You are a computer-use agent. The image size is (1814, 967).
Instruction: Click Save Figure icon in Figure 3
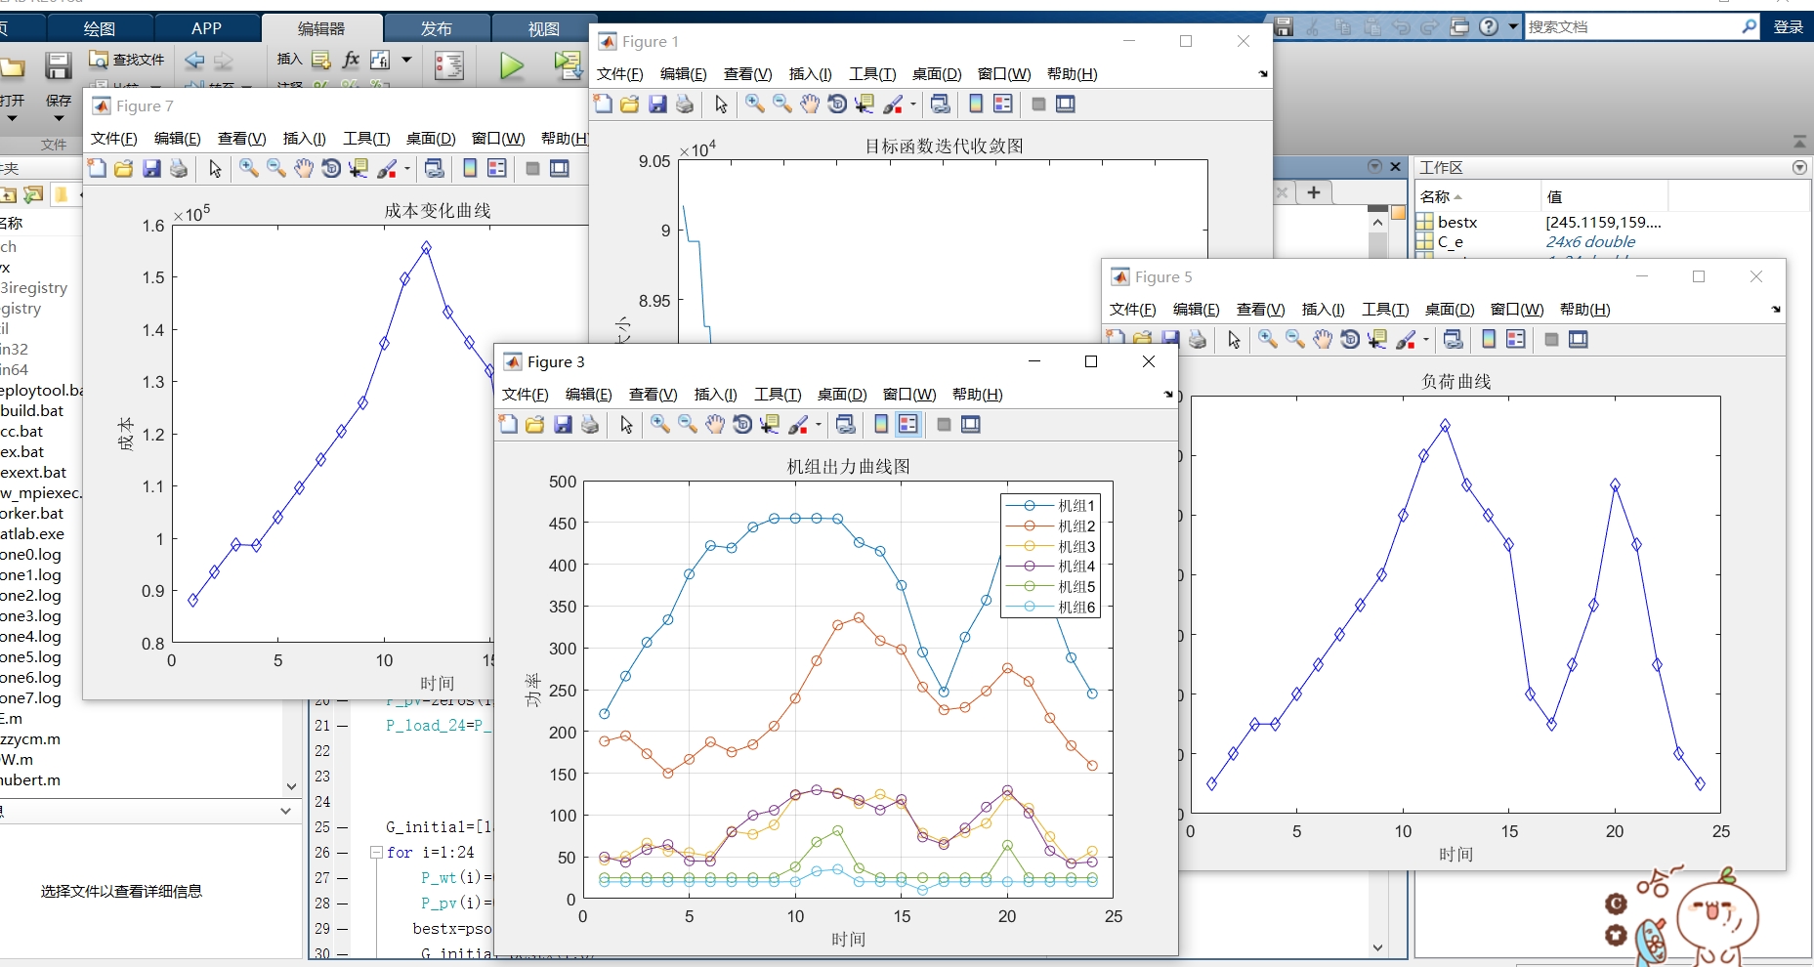[x=563, y=424]
